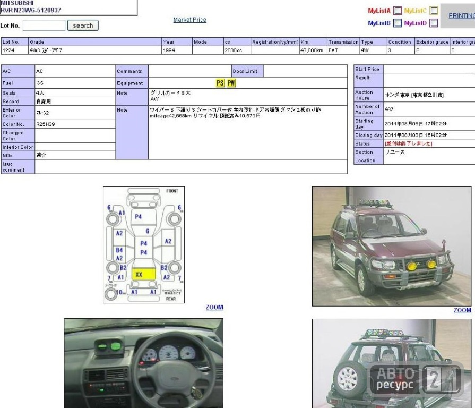Click the PS equipment icon
The height and width of the screenshot is (408, 475).
click(220, 83)
